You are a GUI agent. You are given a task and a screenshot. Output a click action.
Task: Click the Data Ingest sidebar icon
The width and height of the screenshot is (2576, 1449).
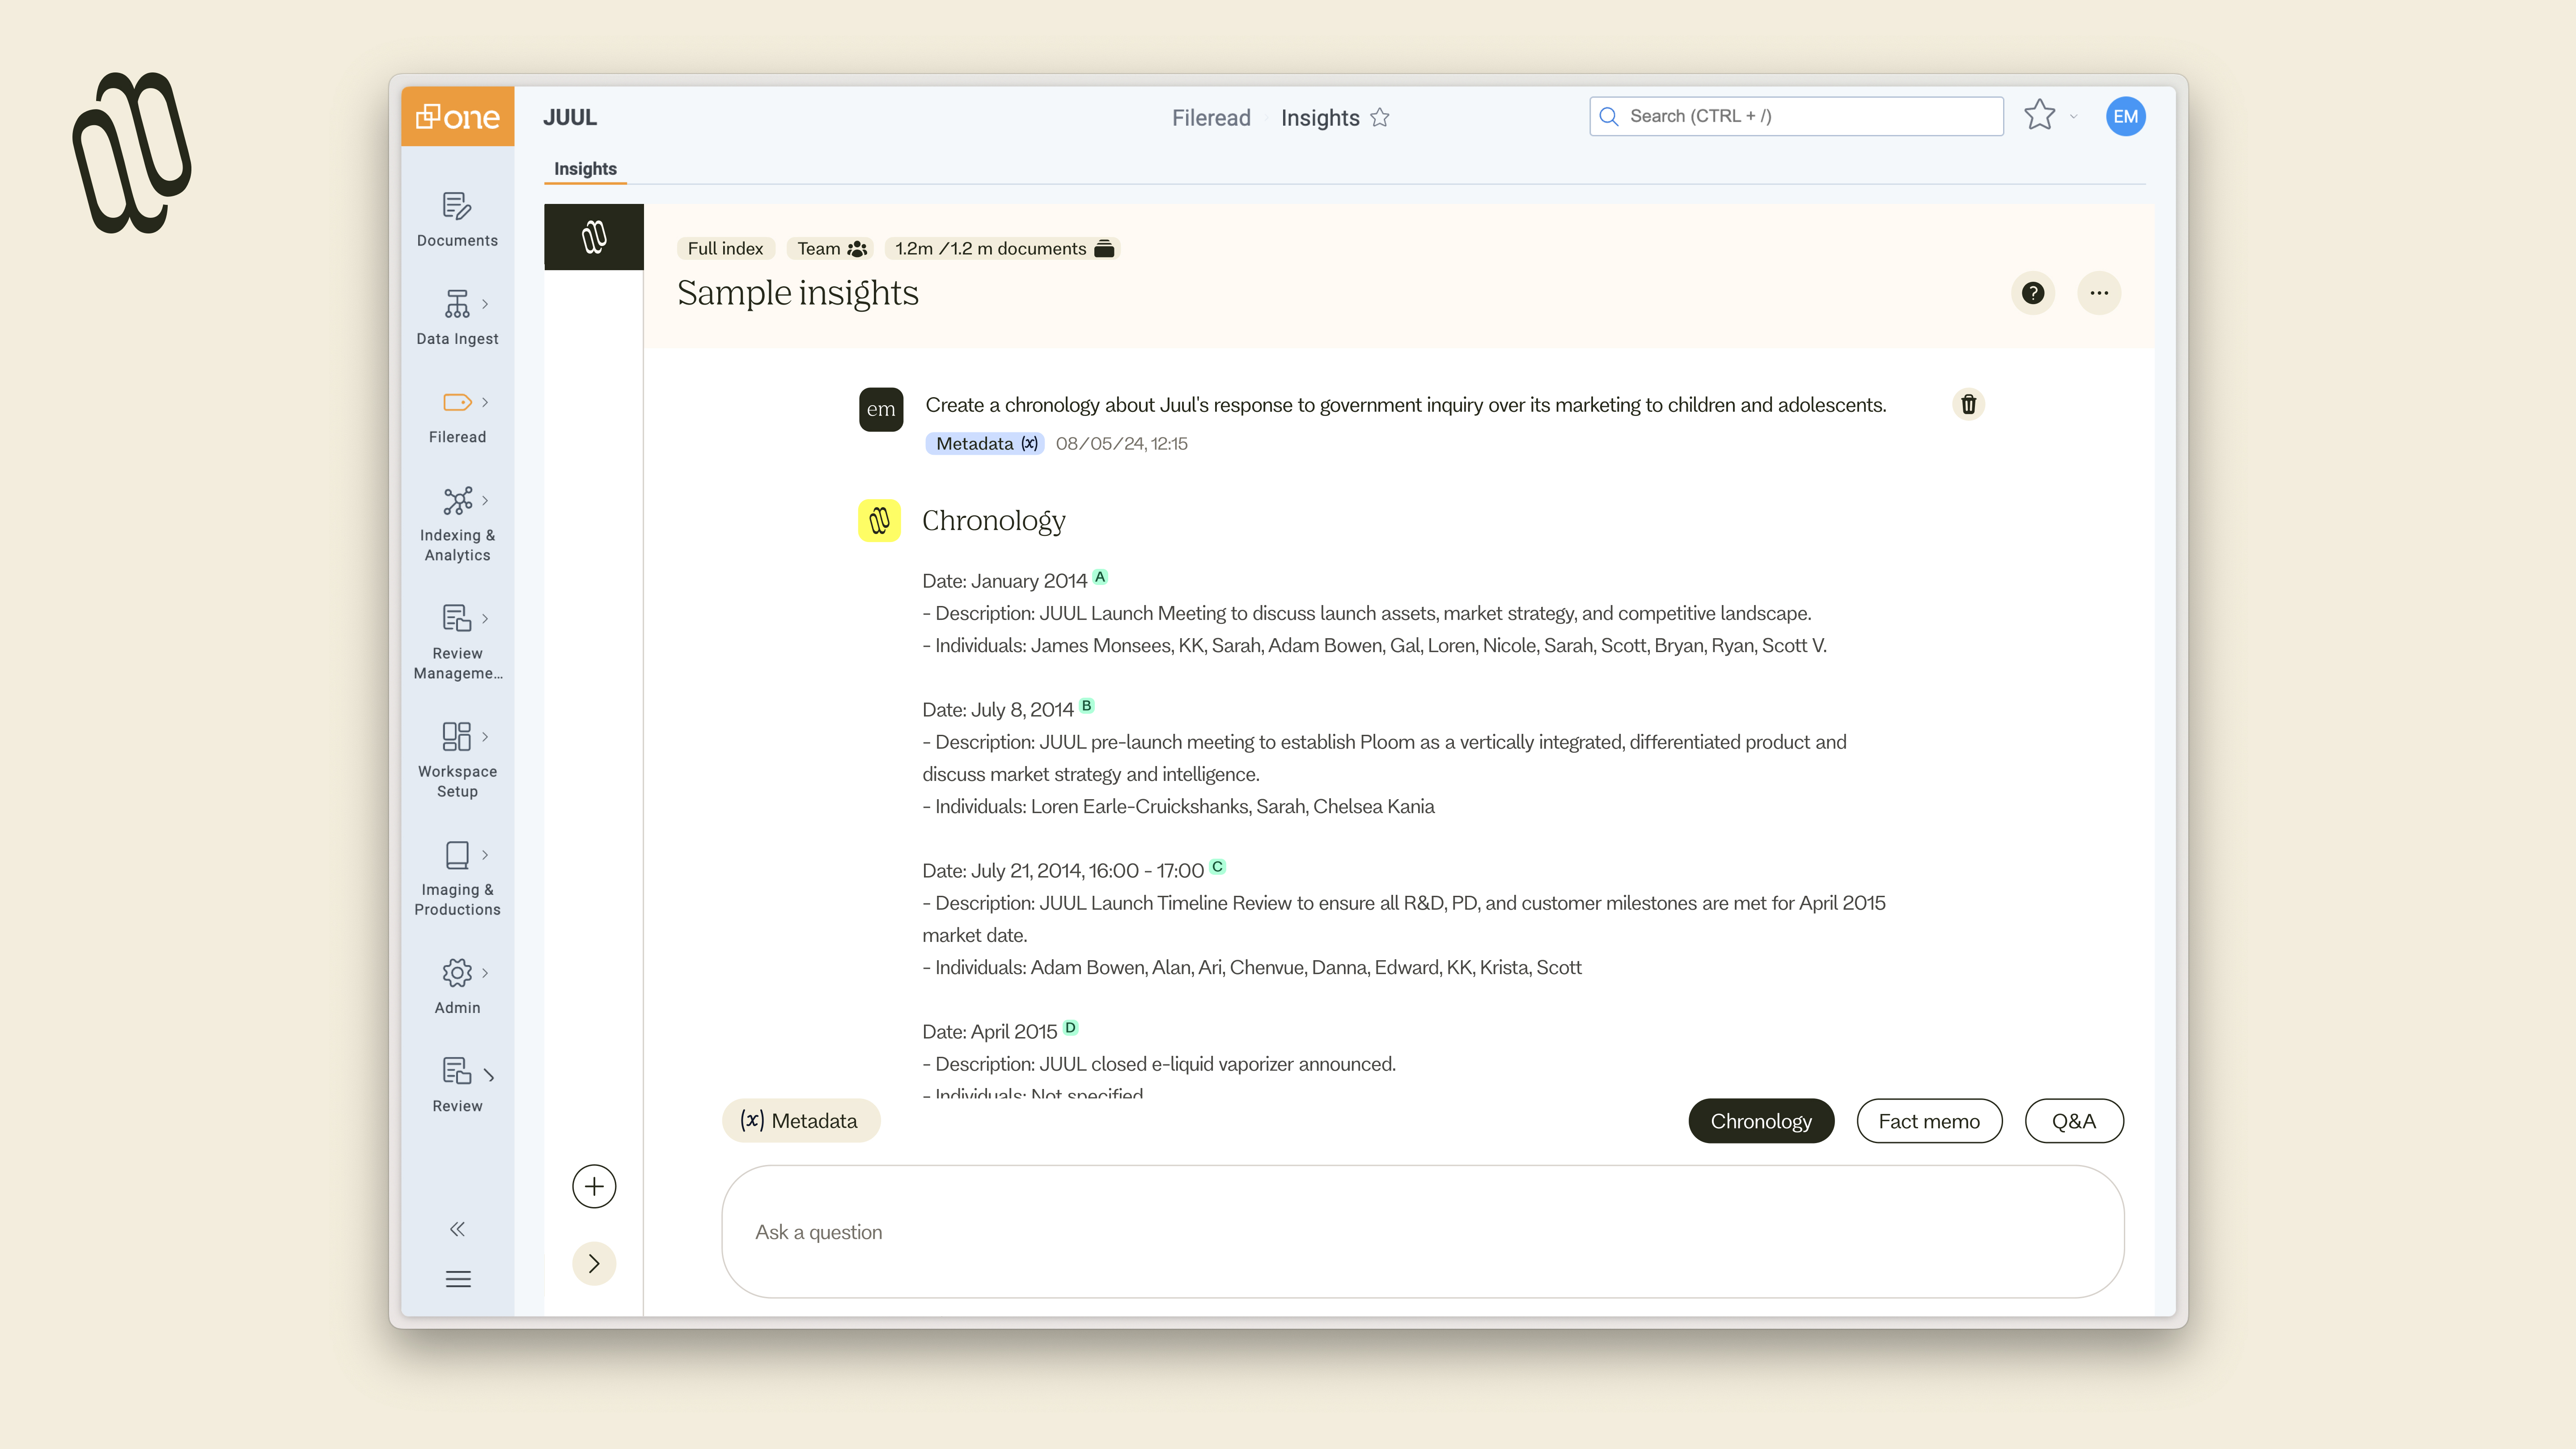(457, 304)
